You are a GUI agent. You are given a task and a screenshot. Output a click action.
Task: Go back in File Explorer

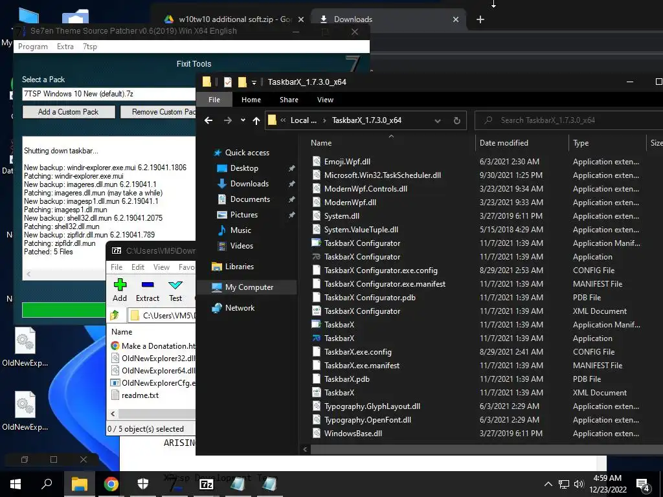click(x=208, y=120)
